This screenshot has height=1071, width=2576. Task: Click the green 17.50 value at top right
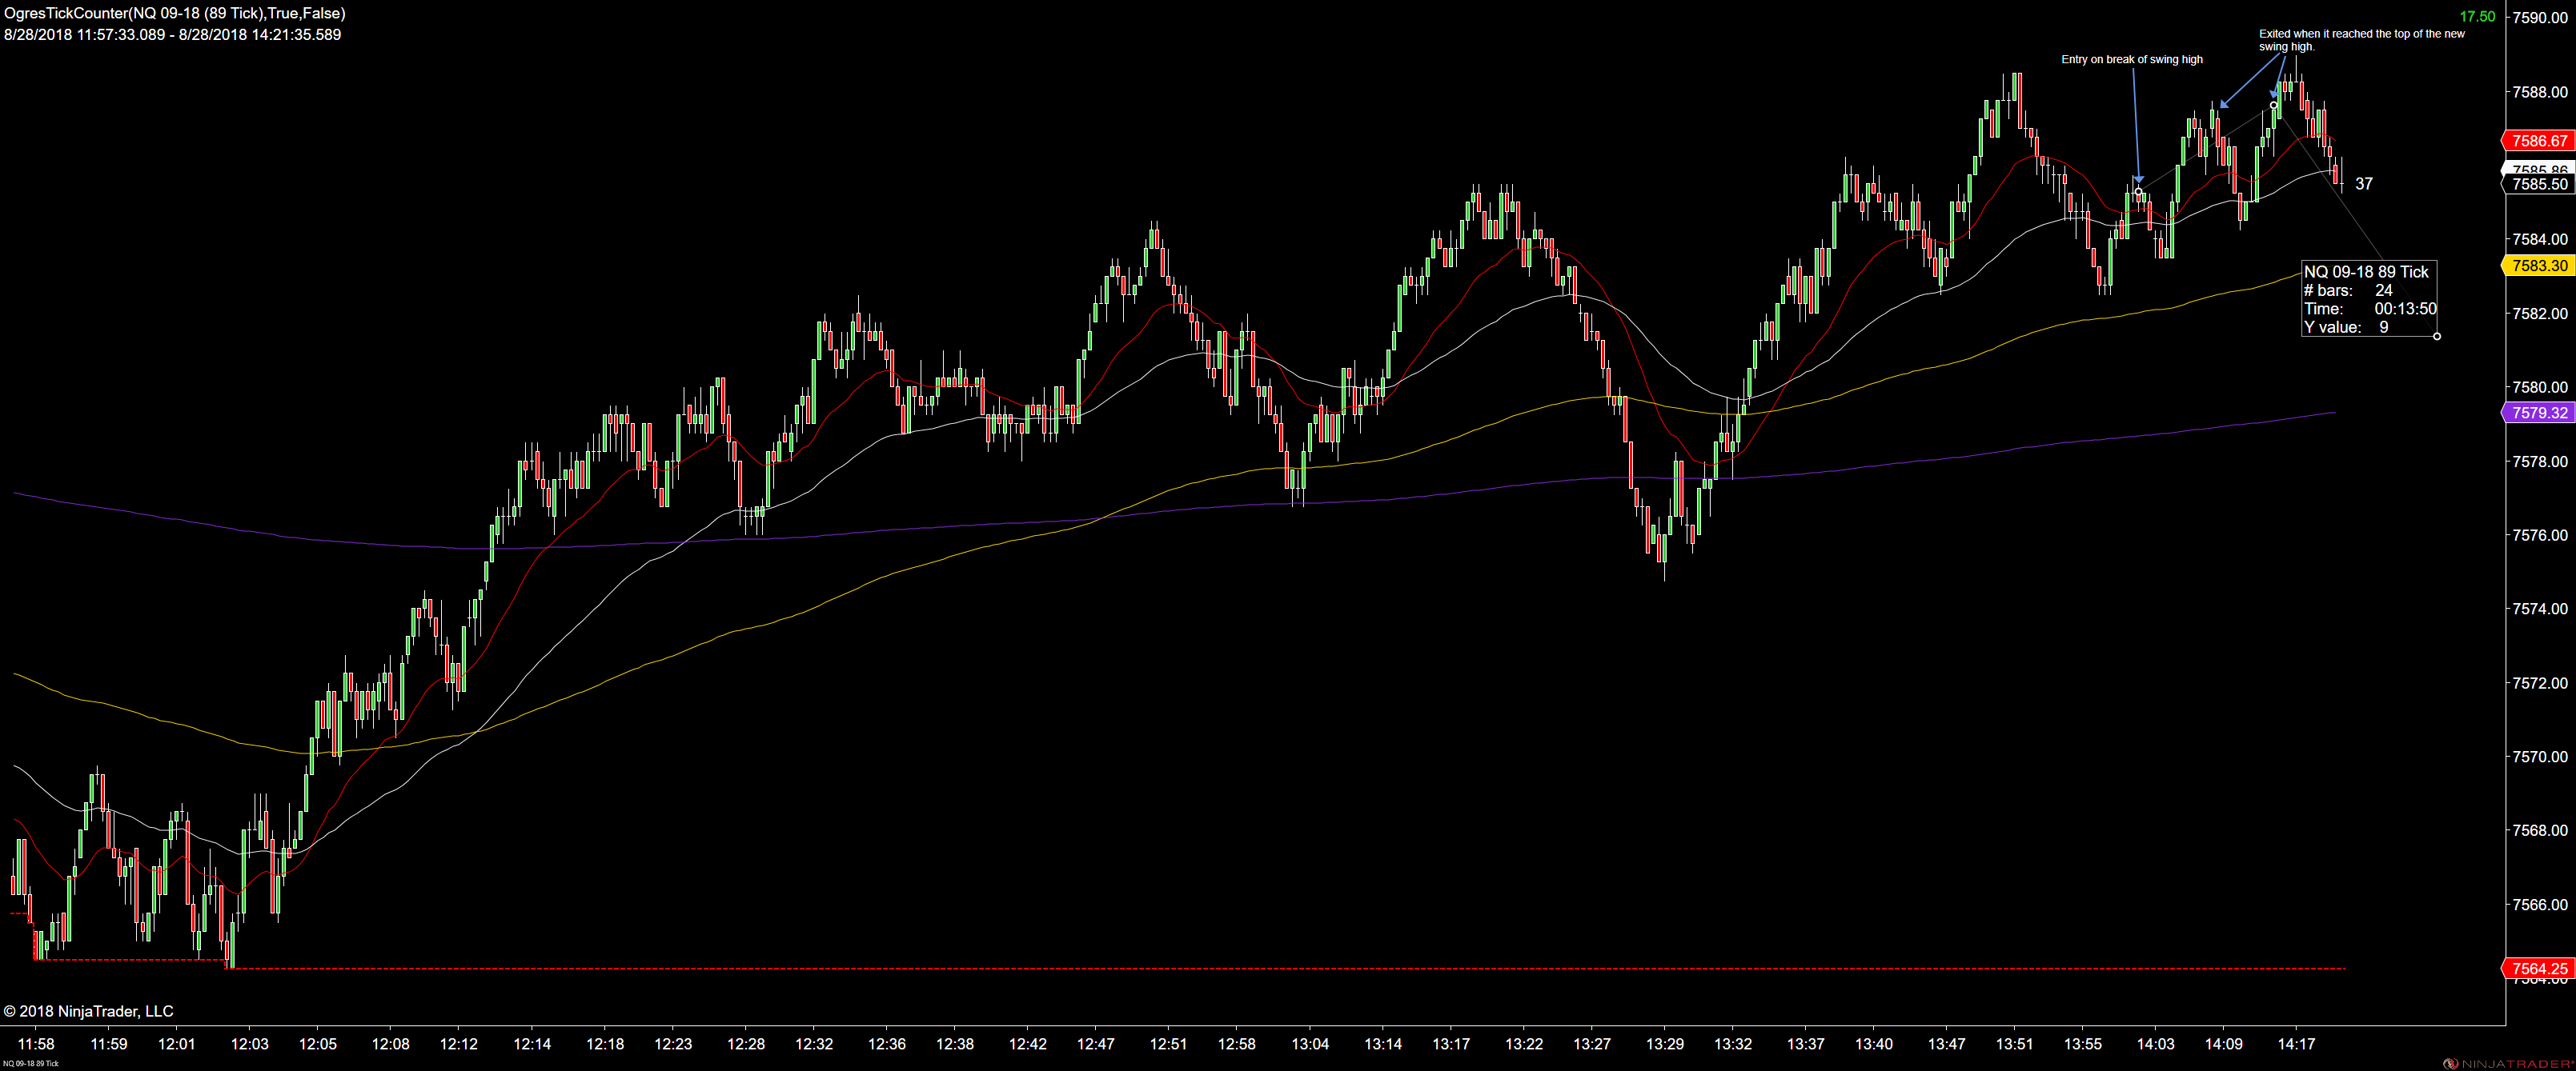(2477, 16)
